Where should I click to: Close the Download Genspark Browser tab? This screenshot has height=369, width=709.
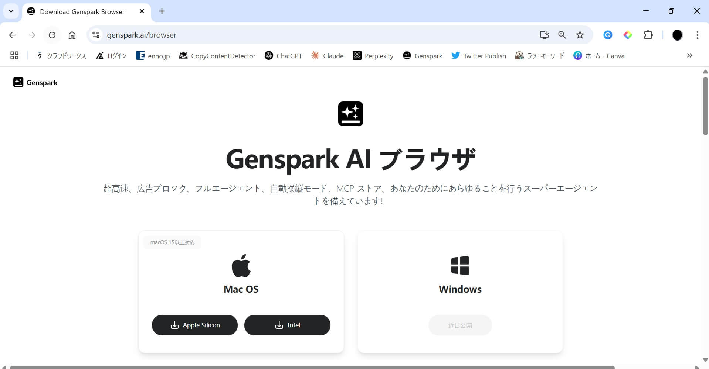pyautogui.click(x=142, y=11)
